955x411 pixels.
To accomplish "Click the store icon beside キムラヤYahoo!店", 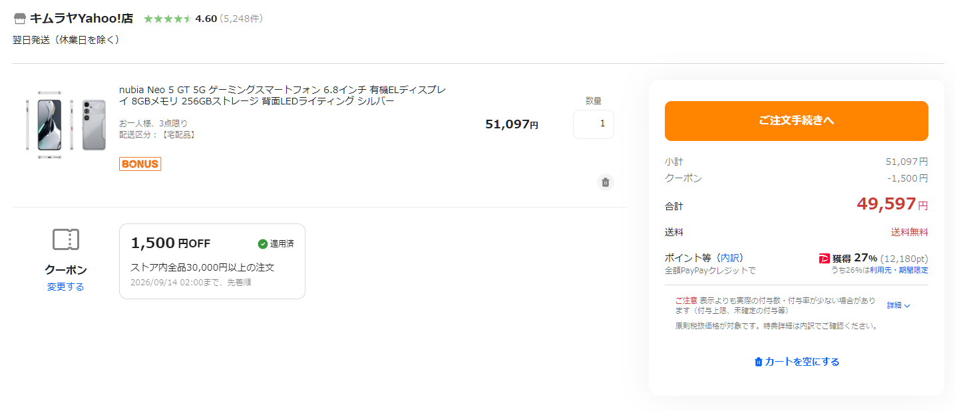I will coord(20,19).
